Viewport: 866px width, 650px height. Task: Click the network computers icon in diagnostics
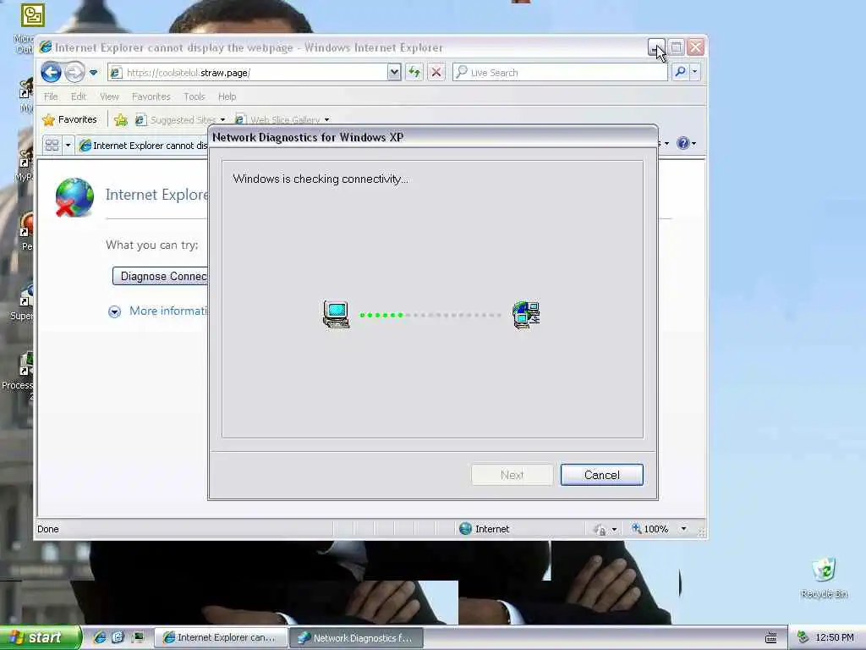526,315
